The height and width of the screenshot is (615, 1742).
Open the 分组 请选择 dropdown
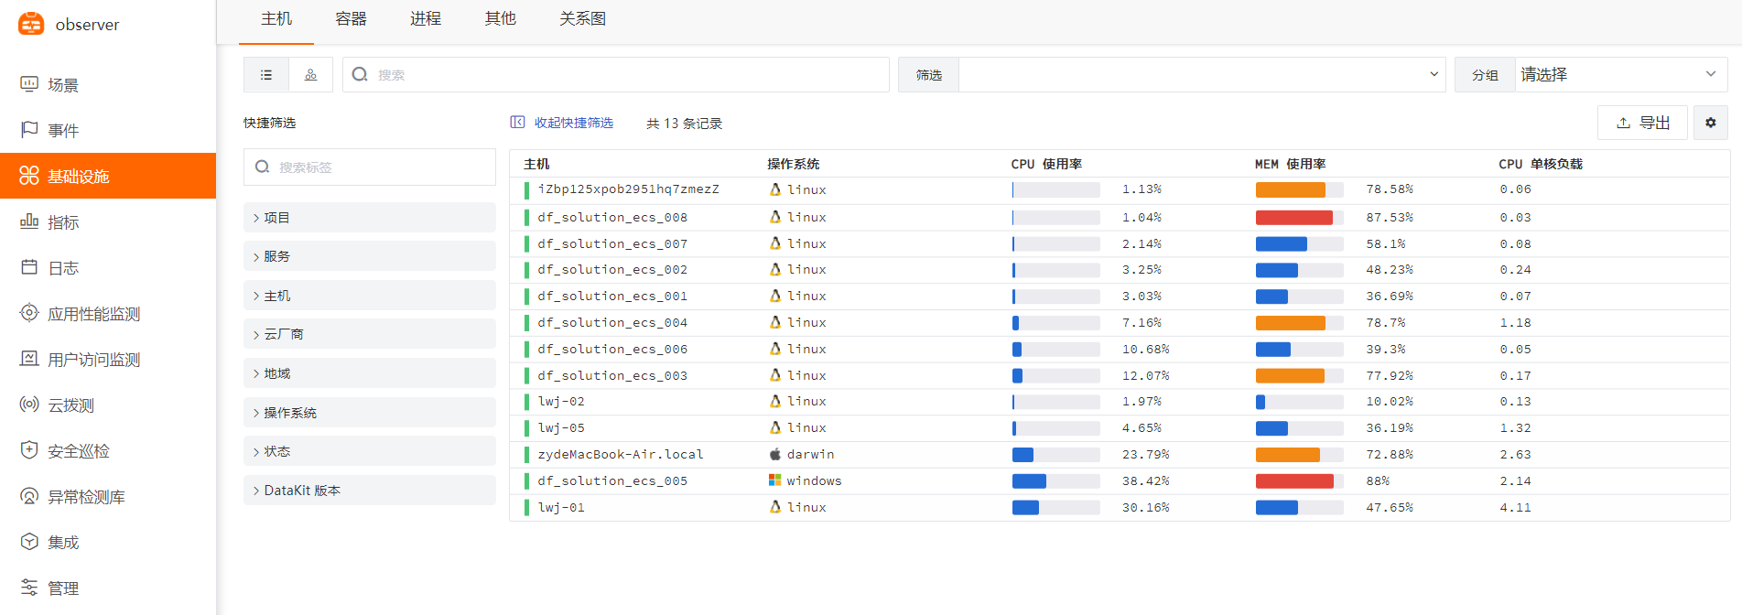coord(1618,75)
